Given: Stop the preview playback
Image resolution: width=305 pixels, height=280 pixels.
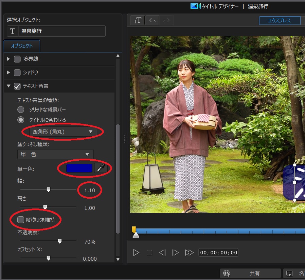Looking at the screenshot, I should [149, 253].
